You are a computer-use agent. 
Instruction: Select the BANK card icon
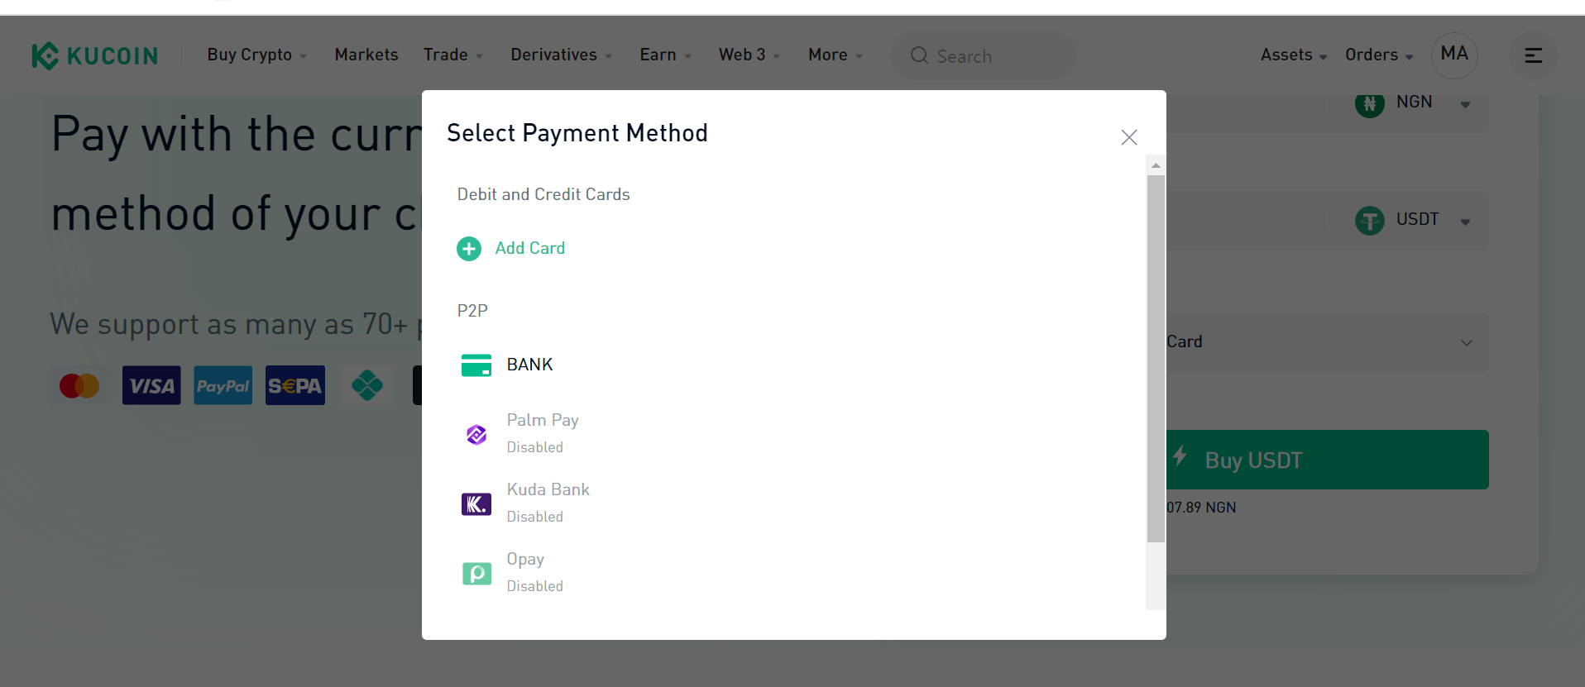(476, 365)
